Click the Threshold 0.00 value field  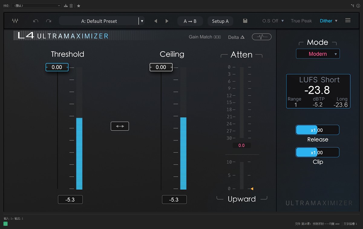point(57,67)
